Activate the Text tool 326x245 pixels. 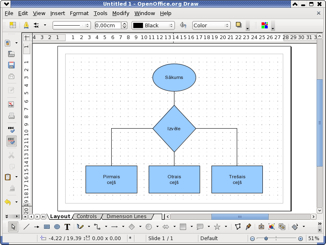pyautogui.click(x=67, y=227)
